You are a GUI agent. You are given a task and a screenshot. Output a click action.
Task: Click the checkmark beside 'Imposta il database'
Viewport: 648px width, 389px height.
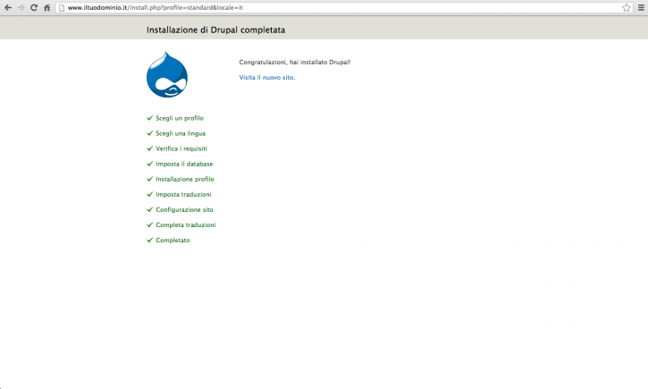click(x=149, y=164)
